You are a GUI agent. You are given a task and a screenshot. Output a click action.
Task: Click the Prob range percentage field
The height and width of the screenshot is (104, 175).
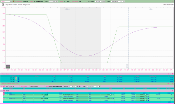(x=98, y=1)
